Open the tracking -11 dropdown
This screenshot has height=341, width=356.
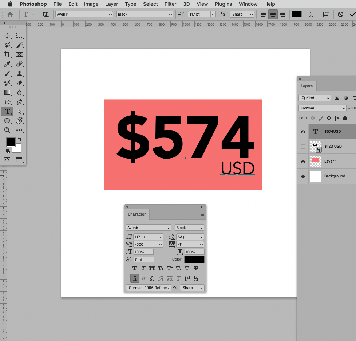tap(201, 244)
